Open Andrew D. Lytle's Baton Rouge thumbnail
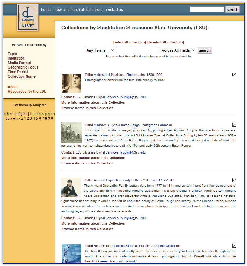247x266 pixels. point(71,133)
